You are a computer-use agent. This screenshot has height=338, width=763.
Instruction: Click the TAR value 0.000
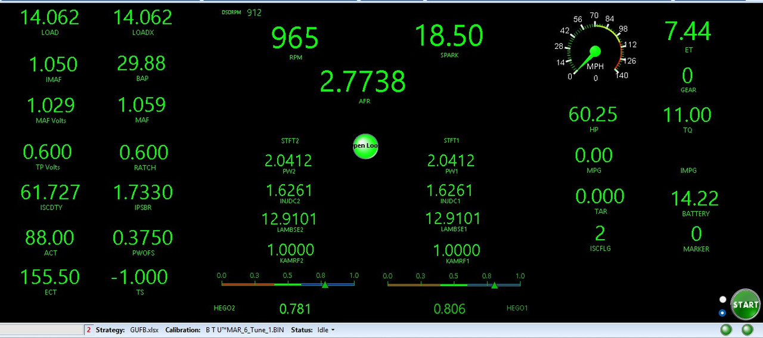tap(600, 196)
